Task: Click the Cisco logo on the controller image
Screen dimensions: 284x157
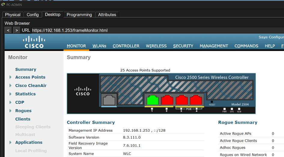Action: (x=83, y=91)
